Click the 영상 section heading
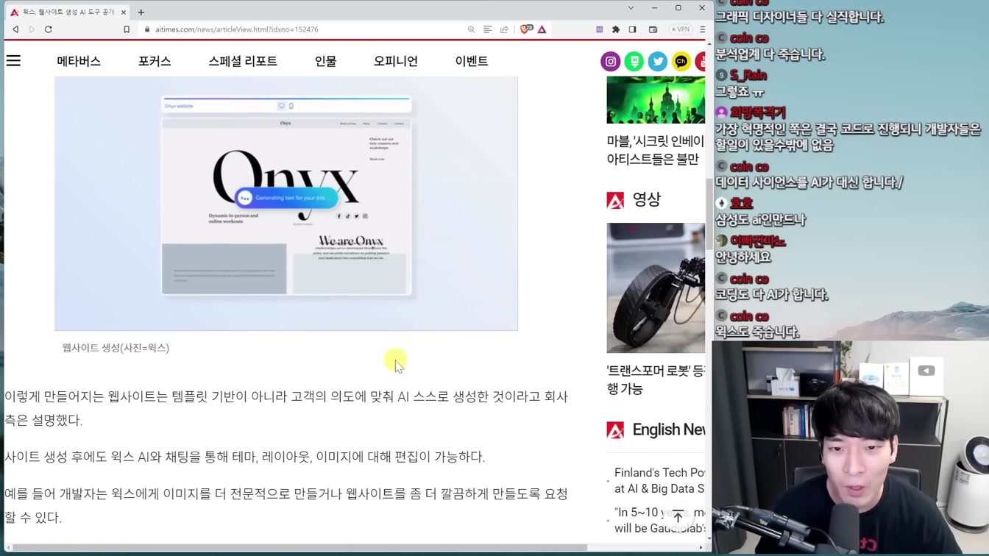The width and height of the screenshot is (989, 556). [647, 199]
